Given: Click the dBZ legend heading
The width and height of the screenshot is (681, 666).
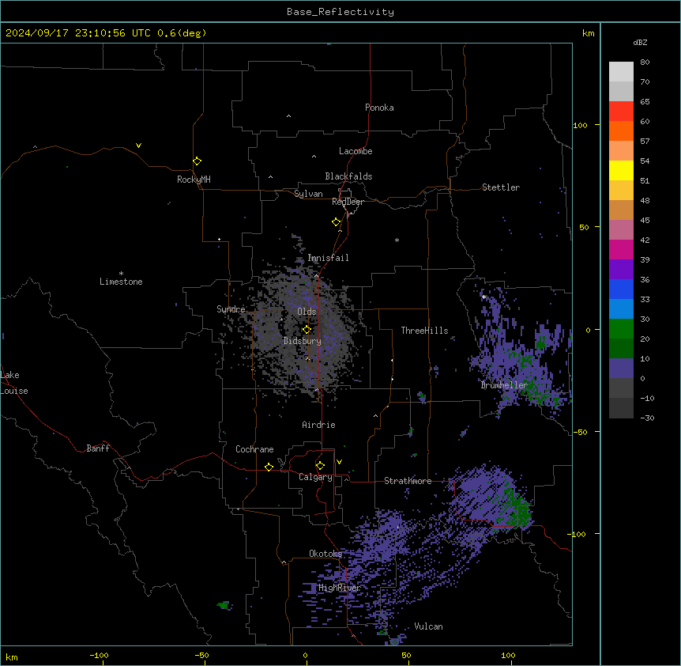Looking at the screenshot, I should pos(640,42).
